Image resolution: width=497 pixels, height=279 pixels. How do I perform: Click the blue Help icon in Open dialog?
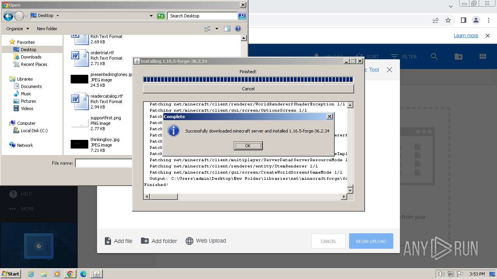coord(238,29)
